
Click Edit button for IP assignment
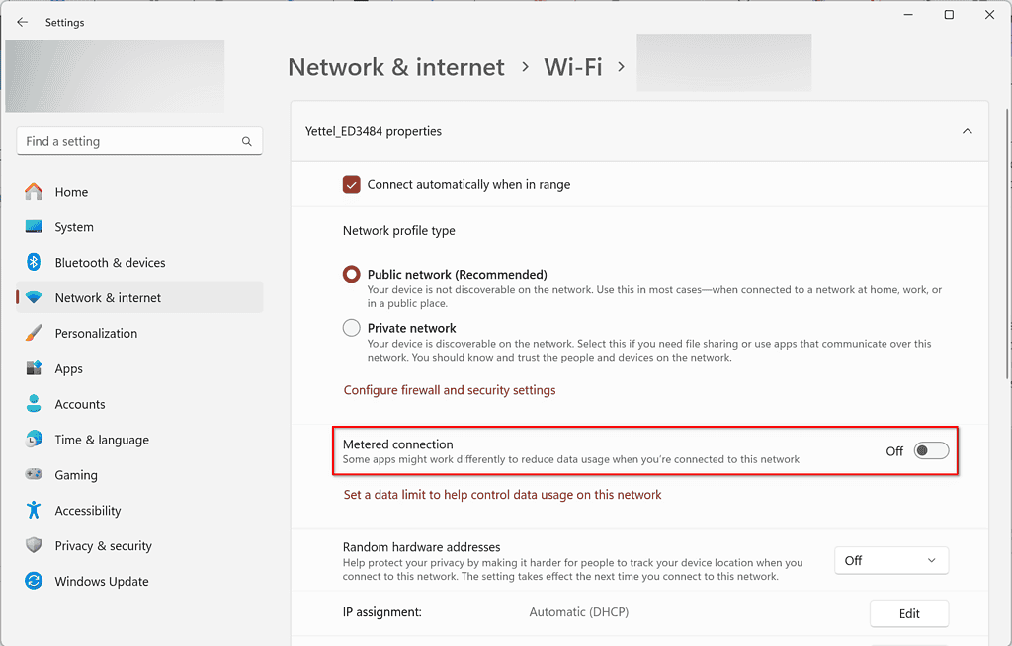pyautogui.click(x=909, y=613)
